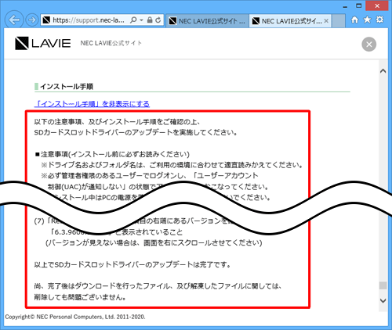Close the browser window

click(x=377, y=5)
